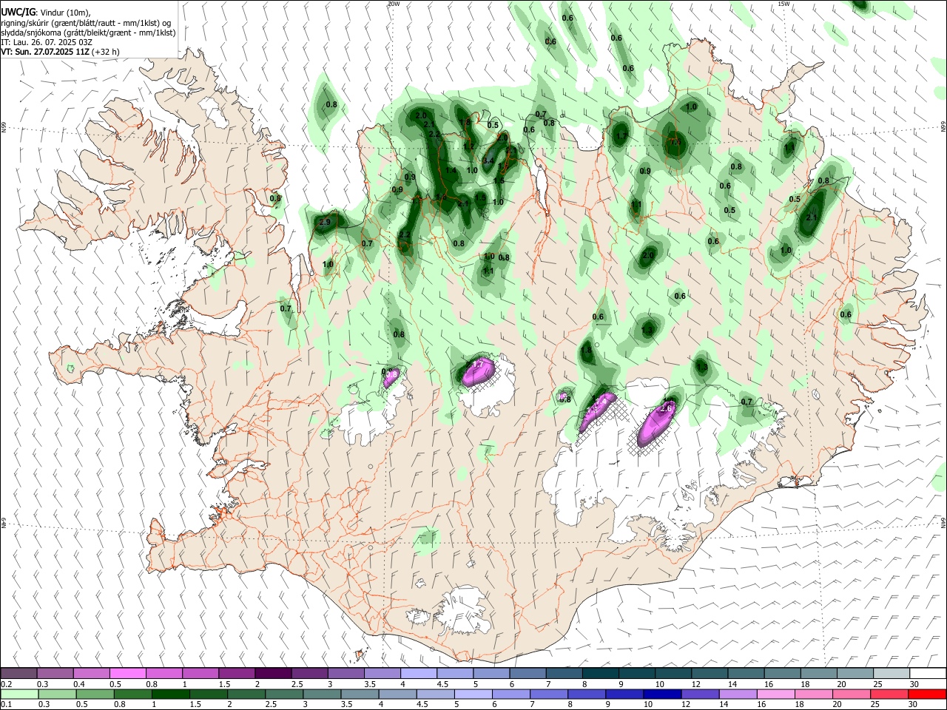Click the '0.2' label on the upper scale
Screen dimensions: 947x710
[x=5, y=684]
